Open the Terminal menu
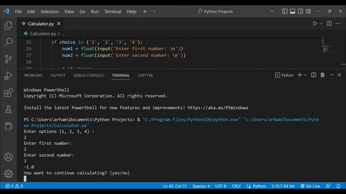 pyautogui.click(x=113, y=11)
